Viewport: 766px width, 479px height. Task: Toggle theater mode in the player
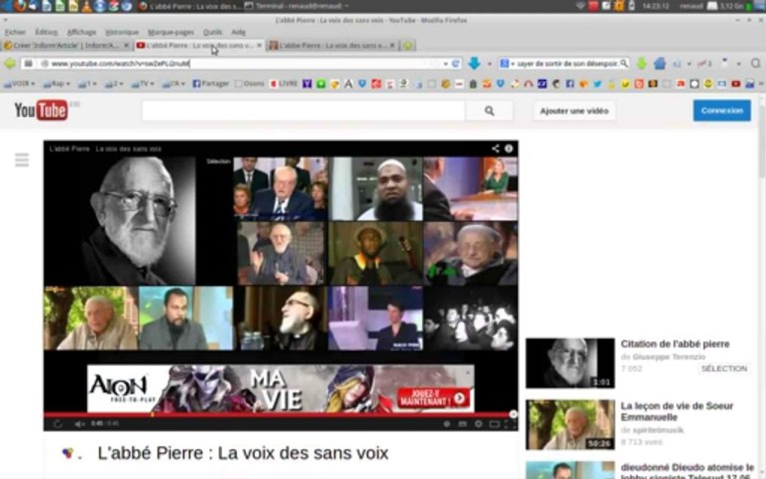coord(495,424)
